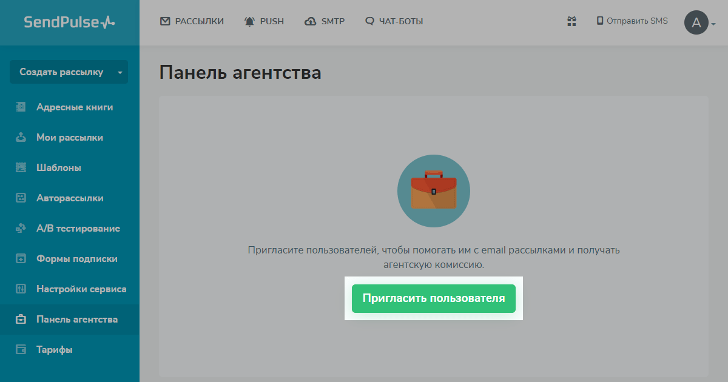Image resolution: width=728 pixels, height=382 pixels.
Task: Click the briefcase icon beside Панель агентства
Action: click(x=21, y=320)
